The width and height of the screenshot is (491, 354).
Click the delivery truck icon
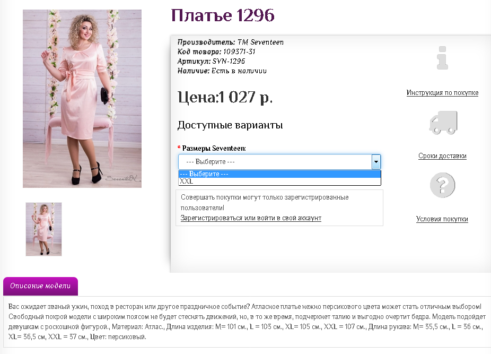coord(443,122)
